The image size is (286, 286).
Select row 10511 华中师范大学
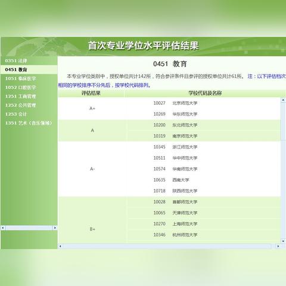pos(204,158)
